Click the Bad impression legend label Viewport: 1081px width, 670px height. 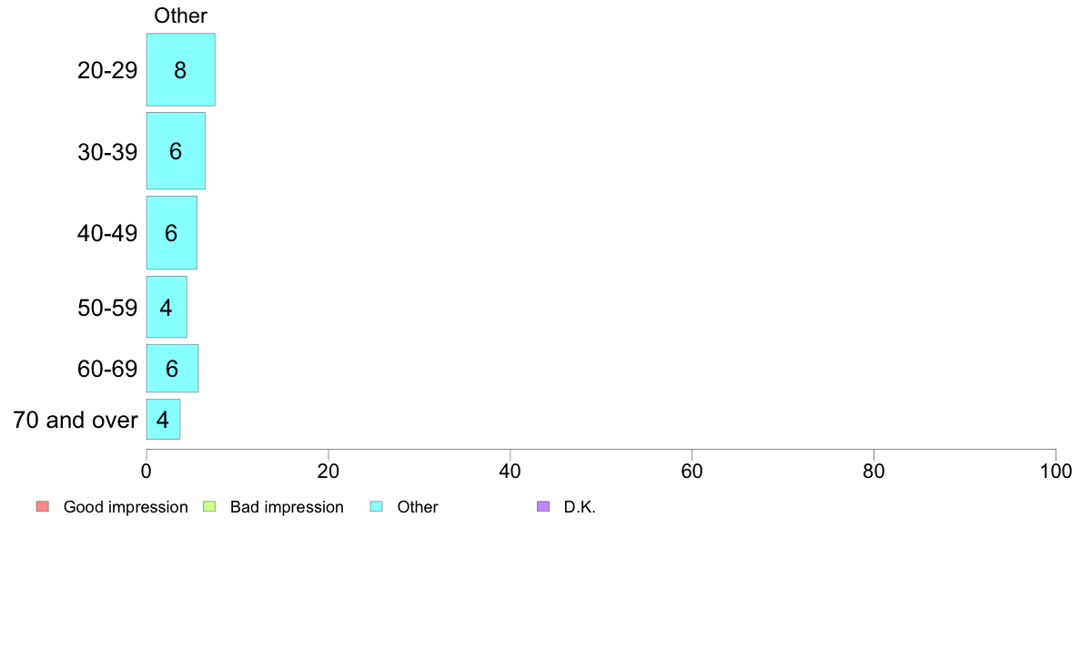(x=287, y=507)
